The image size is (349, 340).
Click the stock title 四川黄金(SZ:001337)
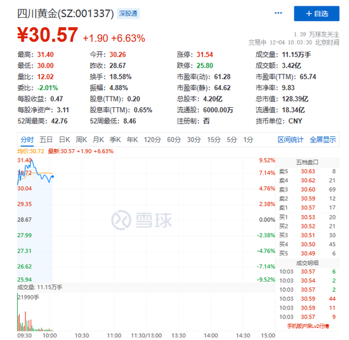(65, 13)
